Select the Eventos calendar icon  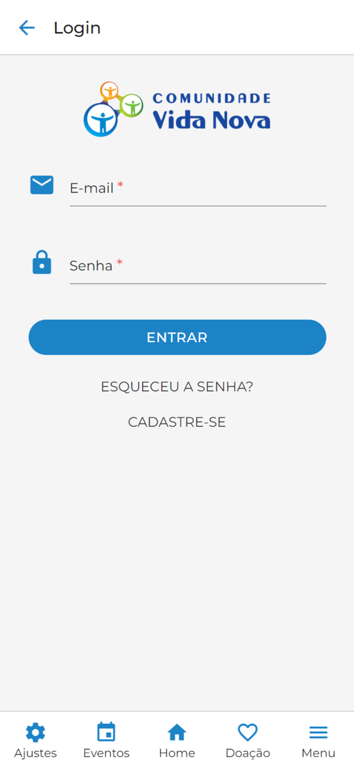[106, 732]
